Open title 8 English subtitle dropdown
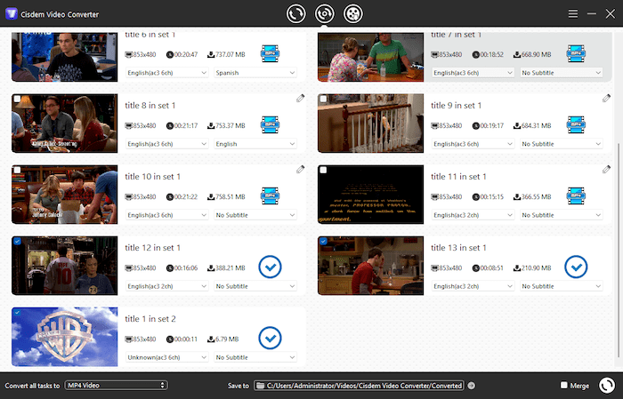 [255, 144]
